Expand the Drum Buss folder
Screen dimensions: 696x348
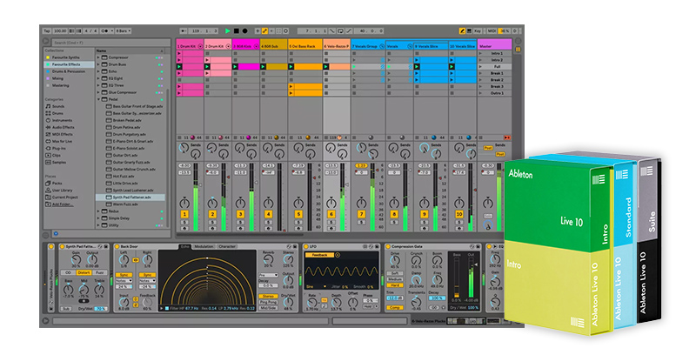(98, 64)
